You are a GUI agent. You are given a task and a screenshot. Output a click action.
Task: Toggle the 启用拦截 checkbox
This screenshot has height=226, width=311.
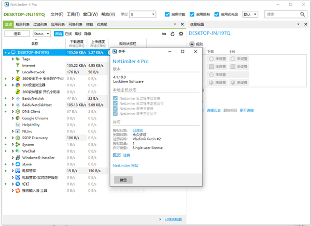coord(167,14)
